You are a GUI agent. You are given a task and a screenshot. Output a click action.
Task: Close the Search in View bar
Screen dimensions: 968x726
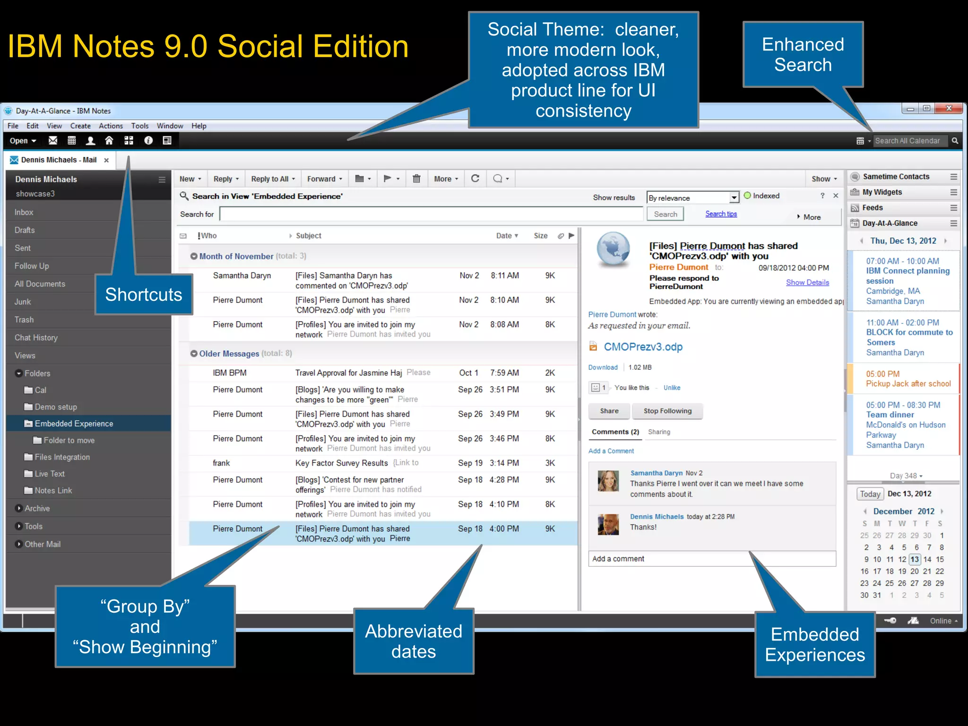[x=836, y=196]
